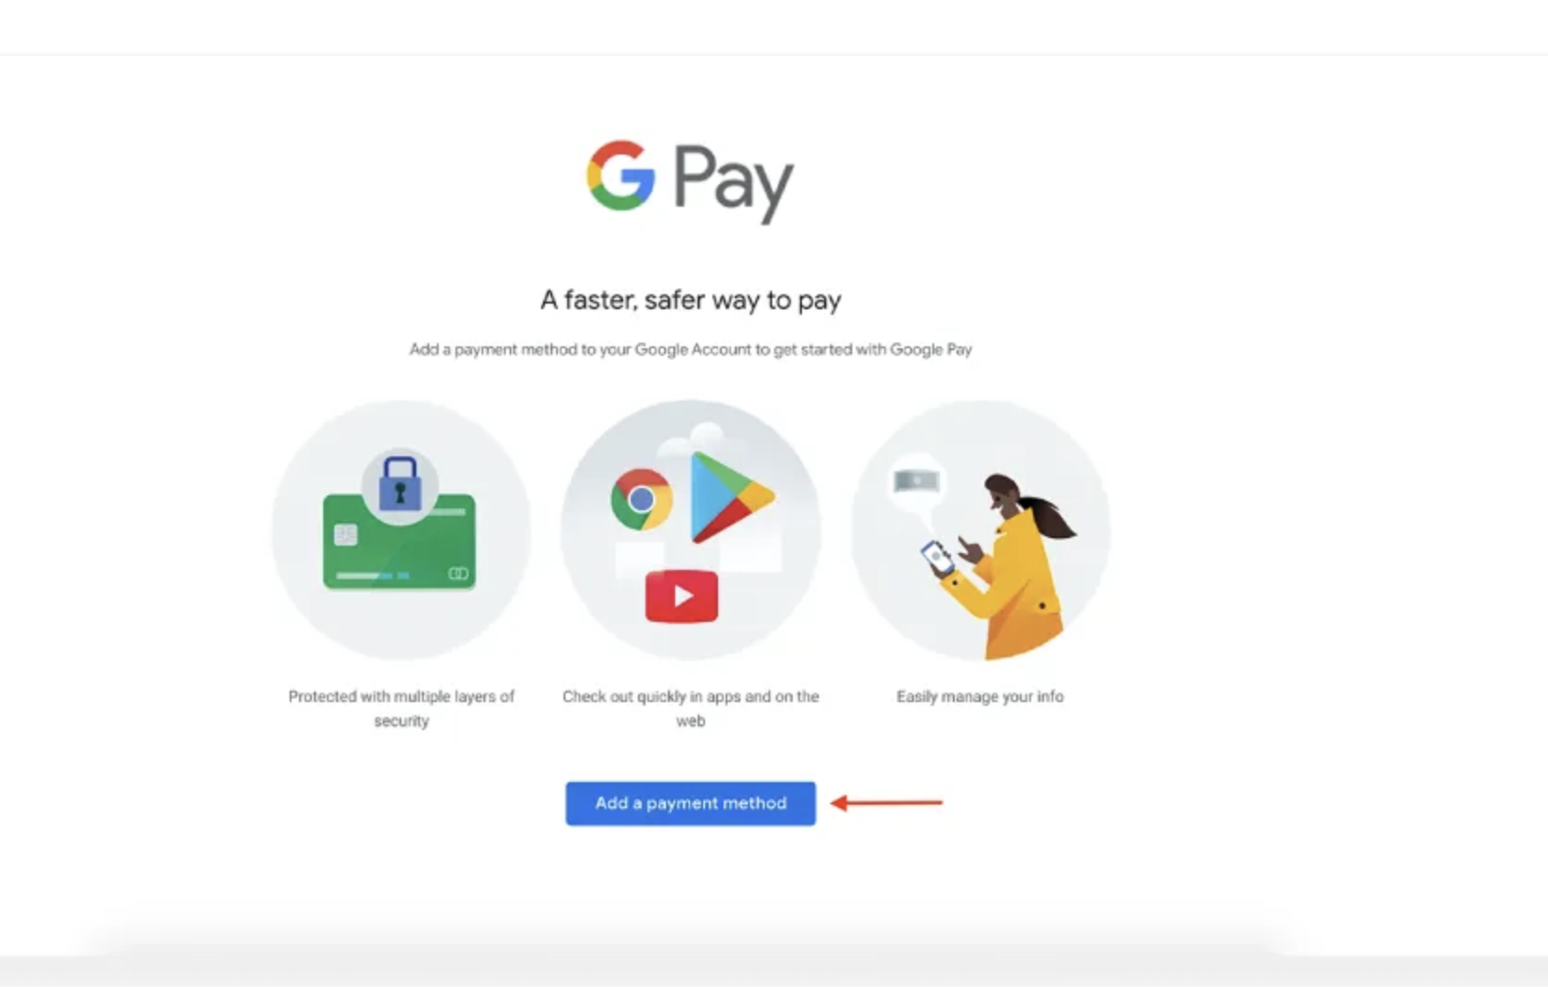Viewport: 1548px width, 987px height.
Task: Click 'Check out quickly in apps' caption
Action: point(690,708)
